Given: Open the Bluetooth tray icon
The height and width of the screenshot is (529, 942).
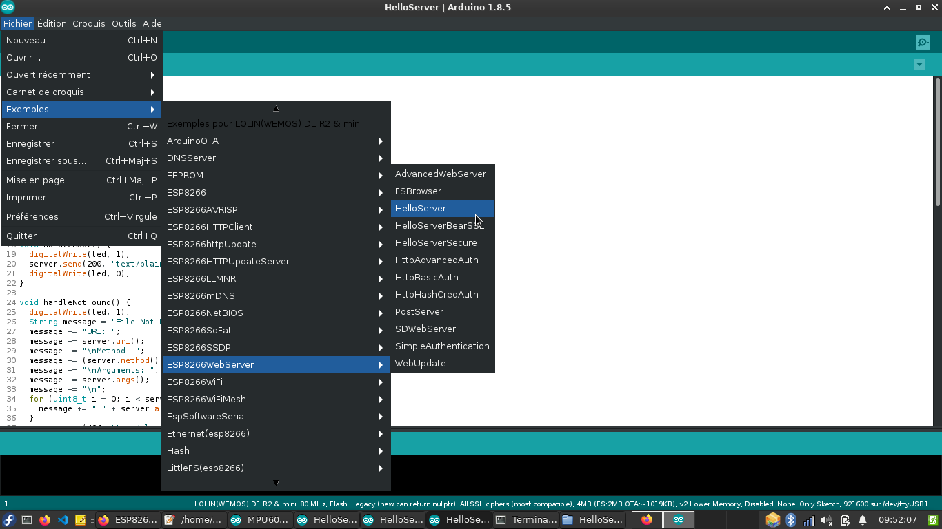Looking at the screenshot, I should [791, 520].
